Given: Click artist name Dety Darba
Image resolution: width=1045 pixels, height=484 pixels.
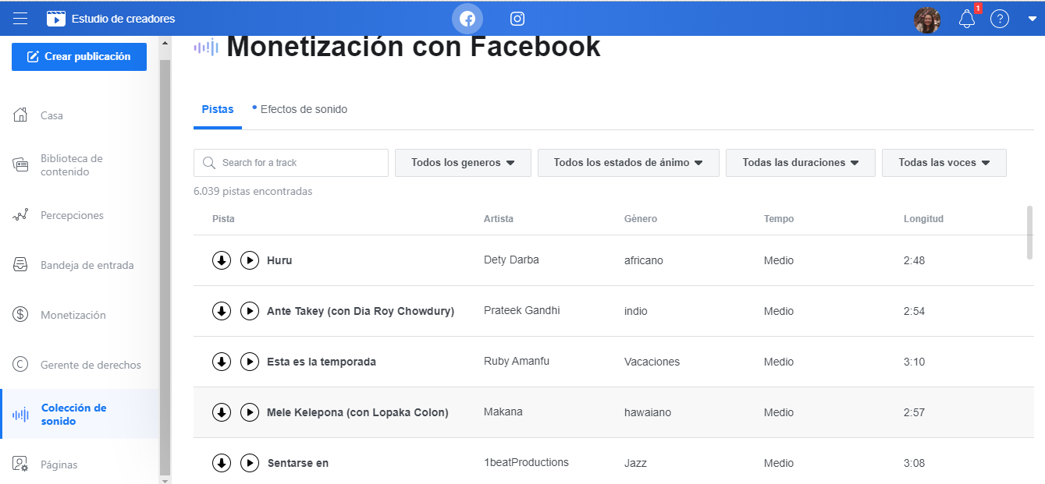Looking at the screenshot, I should (x=511, y=260).
